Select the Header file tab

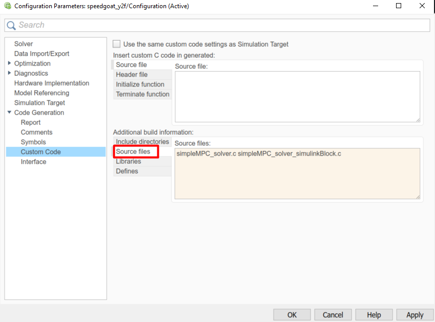(132, 75)
